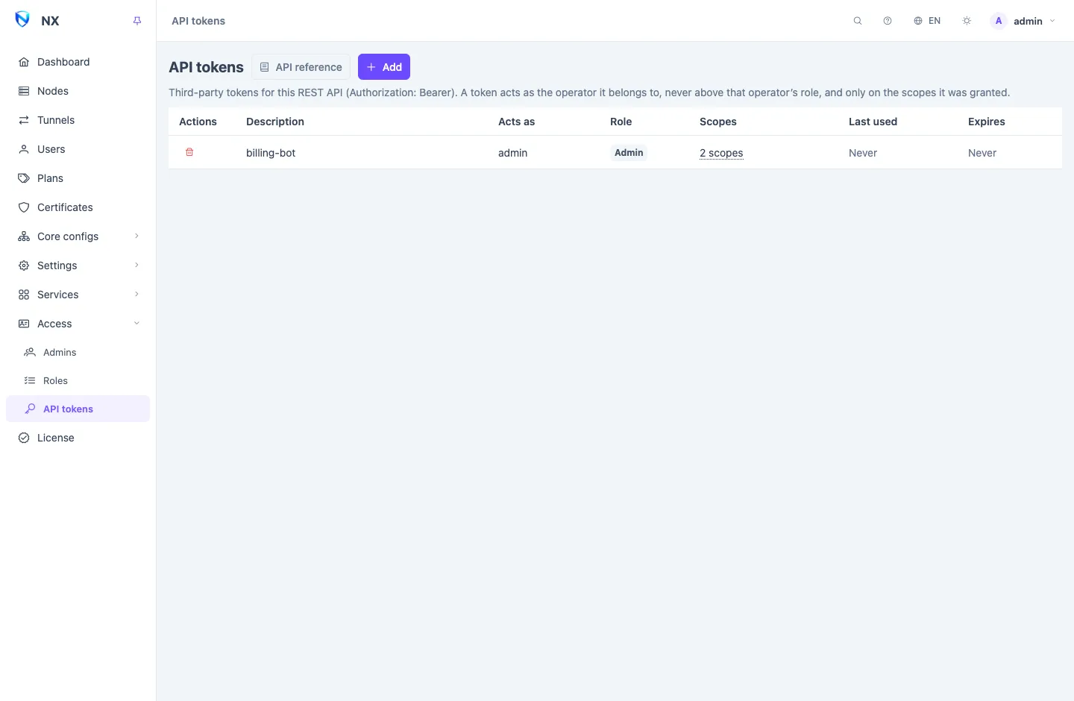Click the NX shield logo
The width and height of the screenshot is (1074, 701).
coord(22,19)
